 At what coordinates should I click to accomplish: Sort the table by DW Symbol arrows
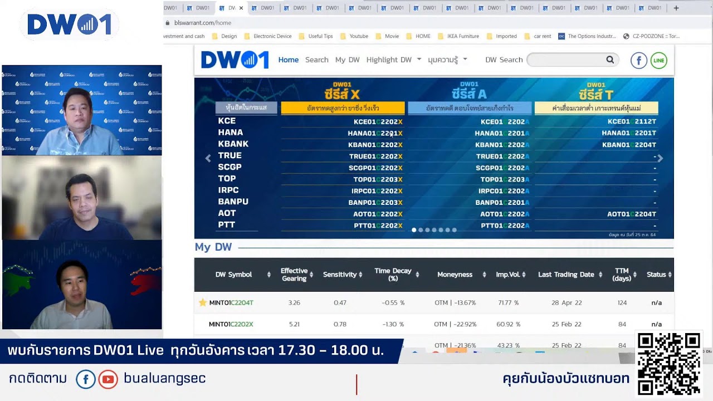coord(269,275)
